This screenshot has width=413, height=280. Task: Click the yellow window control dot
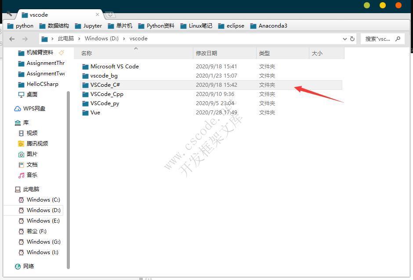coord(383,5)
